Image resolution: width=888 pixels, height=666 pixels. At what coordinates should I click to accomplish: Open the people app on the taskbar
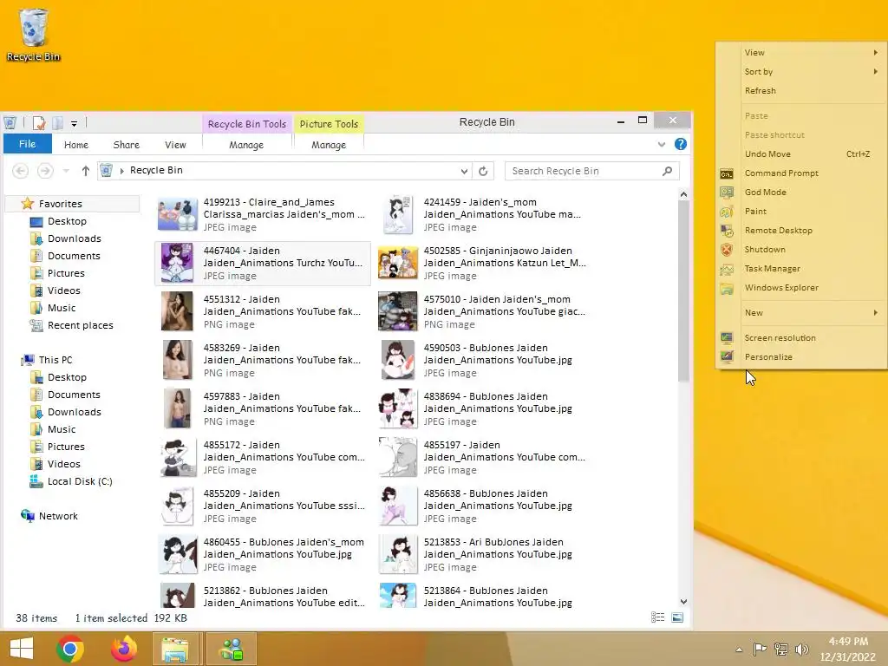(x=231, y=649)
